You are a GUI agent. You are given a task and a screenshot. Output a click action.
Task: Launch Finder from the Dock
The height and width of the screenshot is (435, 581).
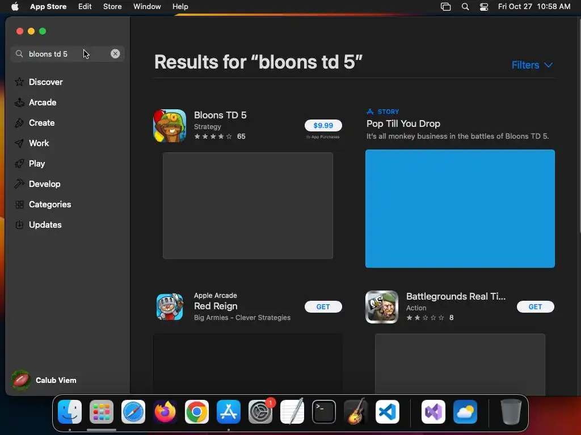(70, 412)
